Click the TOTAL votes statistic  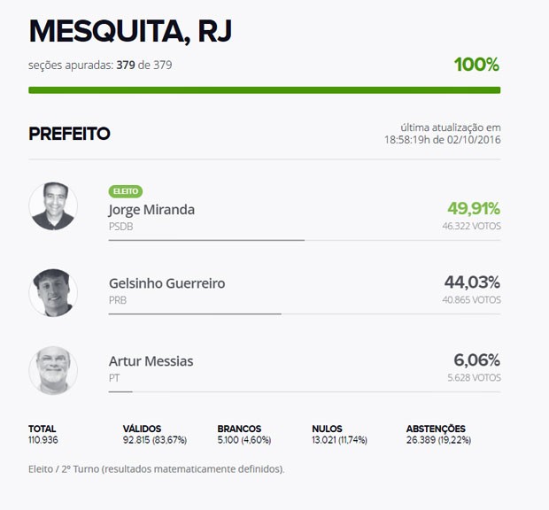(x=43, y=435)
